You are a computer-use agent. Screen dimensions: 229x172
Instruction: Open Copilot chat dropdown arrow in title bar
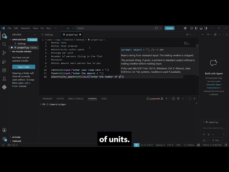pos(161,28)
